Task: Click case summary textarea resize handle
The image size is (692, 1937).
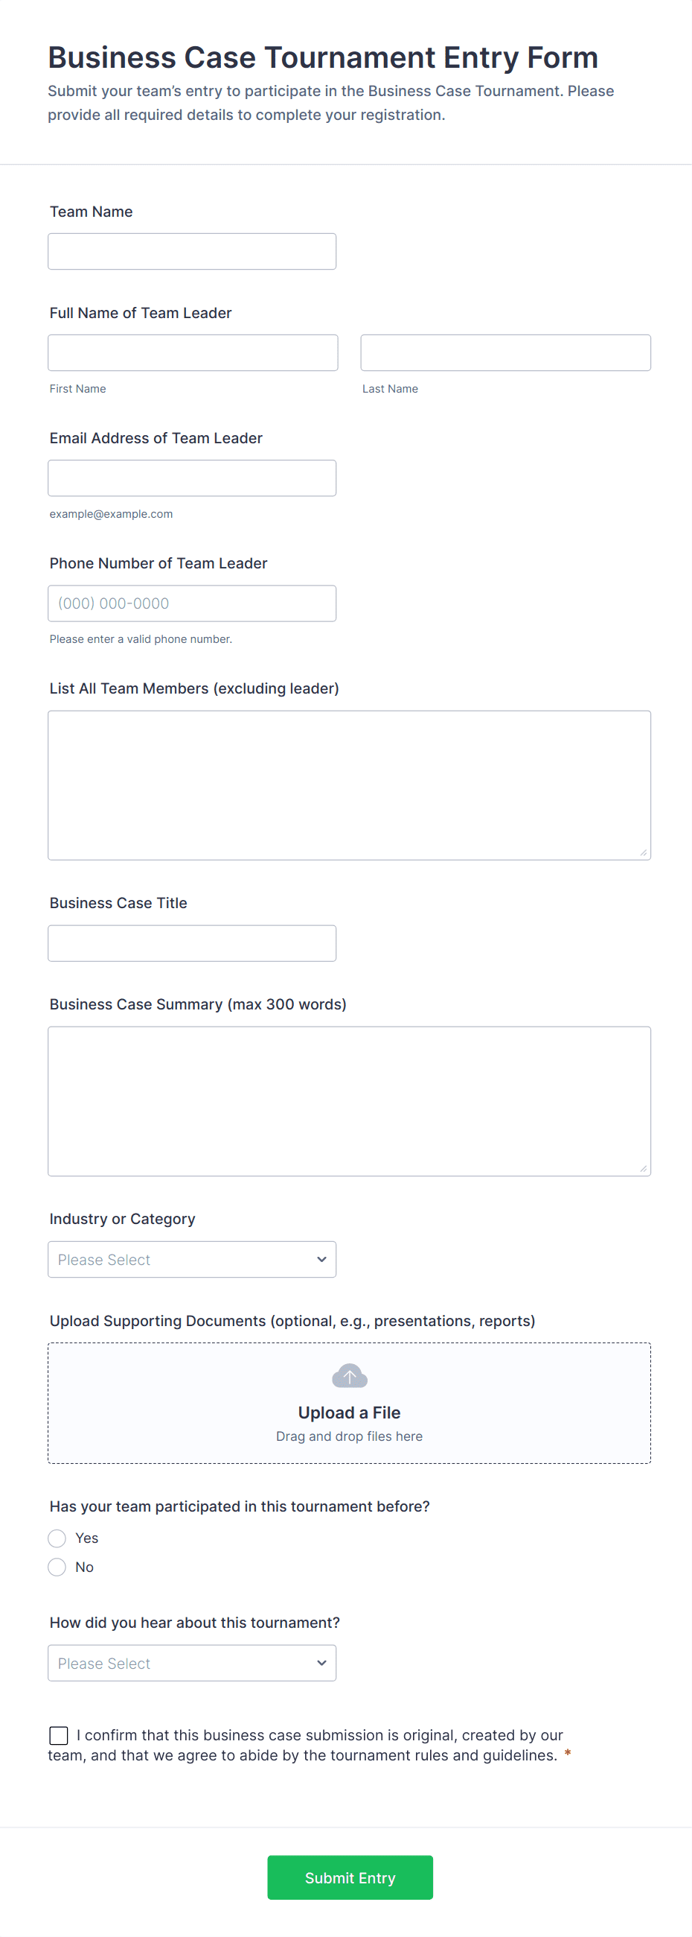Action: click(x=643, y=1168)
